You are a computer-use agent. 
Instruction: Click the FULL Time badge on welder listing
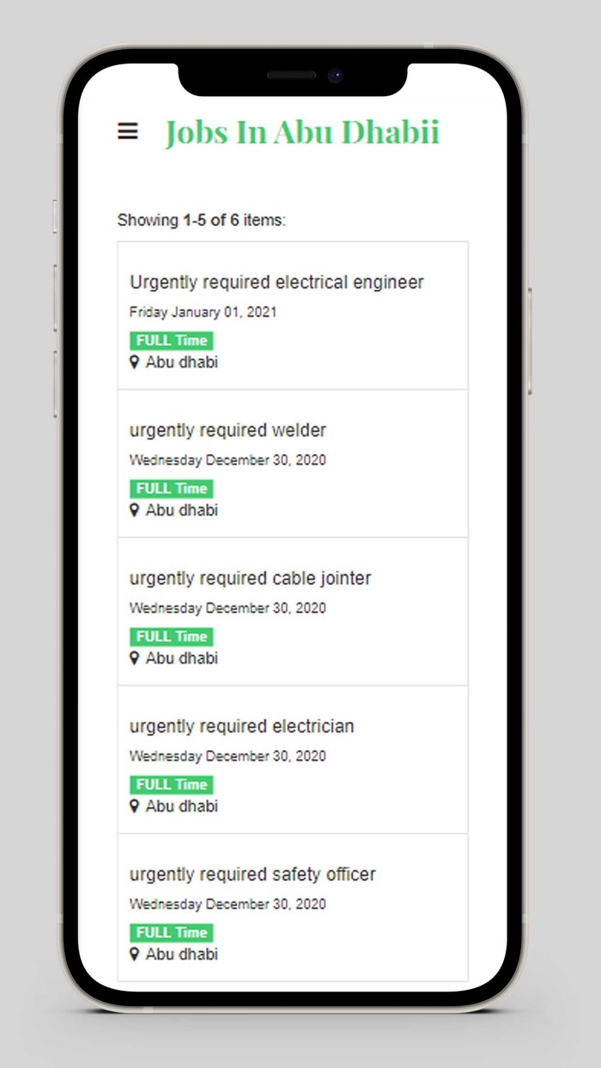tap(171, 488)
